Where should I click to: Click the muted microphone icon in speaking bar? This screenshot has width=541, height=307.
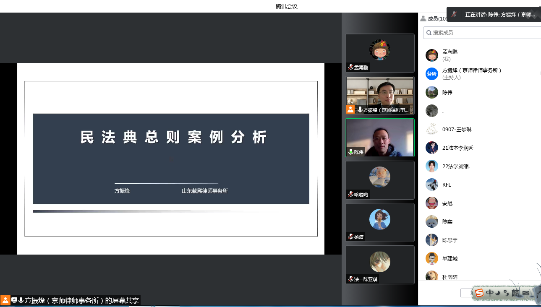click(x=454, y=15)
